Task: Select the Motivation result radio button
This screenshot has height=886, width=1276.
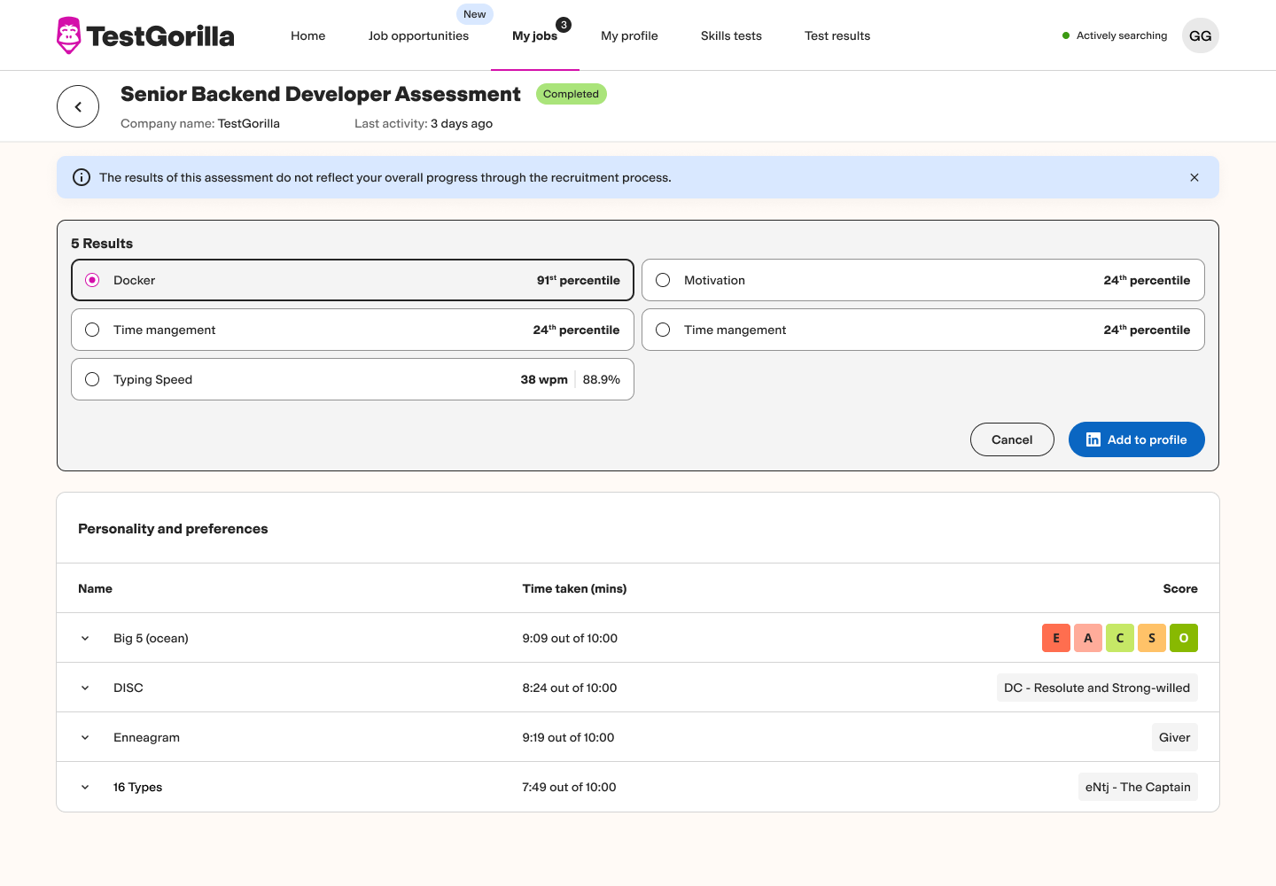Action: point(663,280)
